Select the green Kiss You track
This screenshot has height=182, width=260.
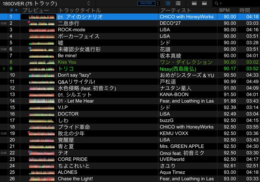(67, 62)
